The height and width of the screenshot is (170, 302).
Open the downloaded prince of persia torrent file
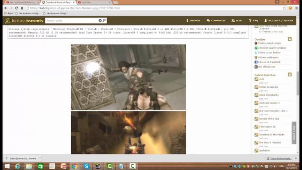click(x=21, y=158)
